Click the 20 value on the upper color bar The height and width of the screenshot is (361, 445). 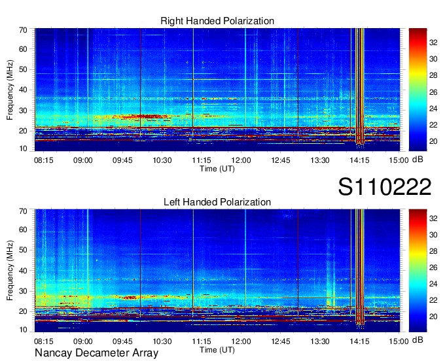pyautogui.click(x=433, y=141)
